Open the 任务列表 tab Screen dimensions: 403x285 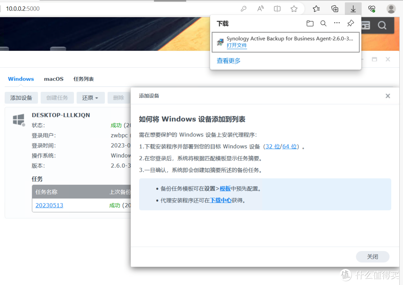(x=84, y=79)
